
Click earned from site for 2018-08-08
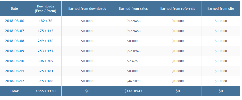[221, 41]
